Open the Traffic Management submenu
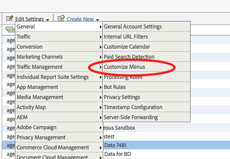 pos(59,67)
